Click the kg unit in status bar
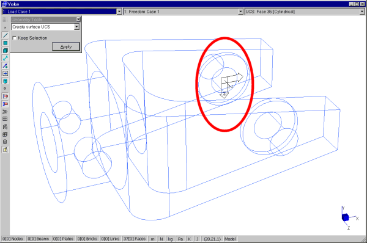The image size is (367, 243). coord(170,239)
